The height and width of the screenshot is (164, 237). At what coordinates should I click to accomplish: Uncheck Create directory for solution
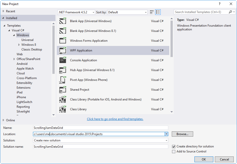[174, 146]
